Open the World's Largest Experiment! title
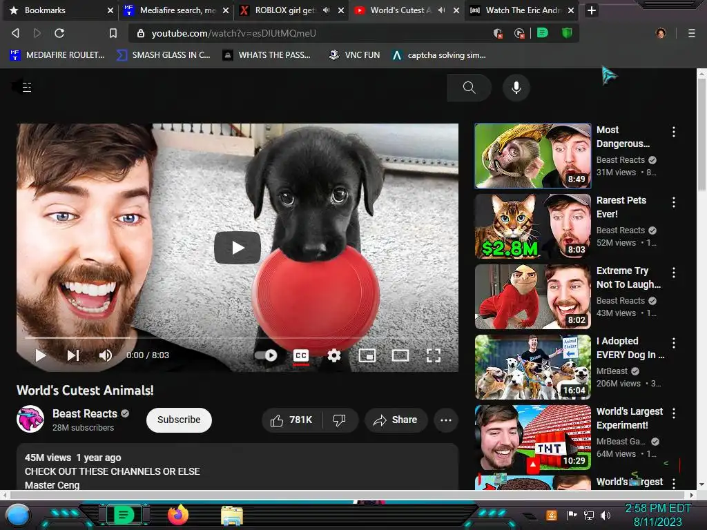This screenshot has width=707, height=530. [x=630, y=418]
